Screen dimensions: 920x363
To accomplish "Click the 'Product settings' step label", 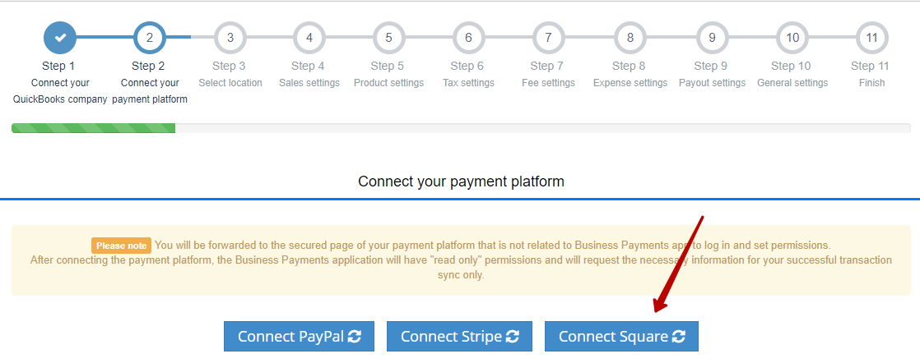I will tap(388, 83).
